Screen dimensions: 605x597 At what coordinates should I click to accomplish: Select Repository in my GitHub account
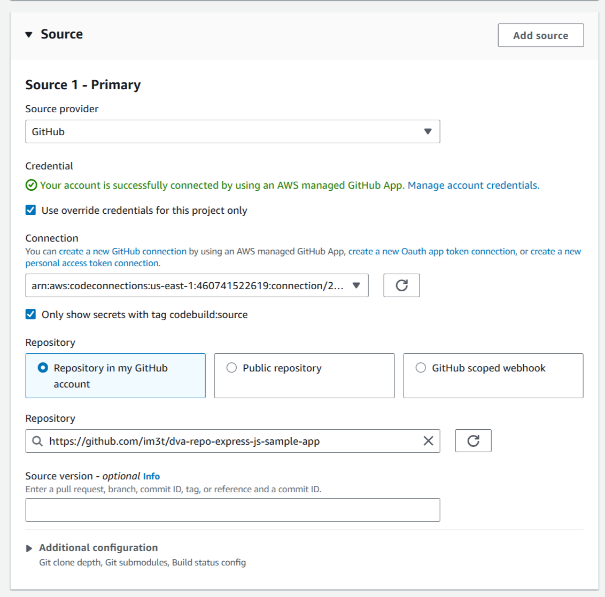[x=43, y=368]
